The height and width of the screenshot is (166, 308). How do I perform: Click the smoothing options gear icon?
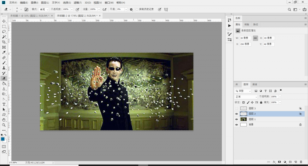click(x=131, y=9)
